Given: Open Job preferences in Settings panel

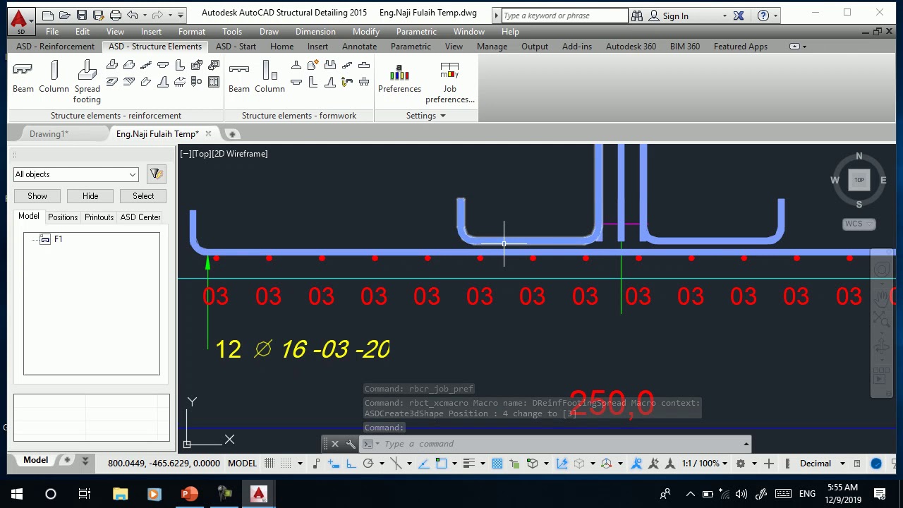Looking at the screenshot, I should (x=449, y=83).
